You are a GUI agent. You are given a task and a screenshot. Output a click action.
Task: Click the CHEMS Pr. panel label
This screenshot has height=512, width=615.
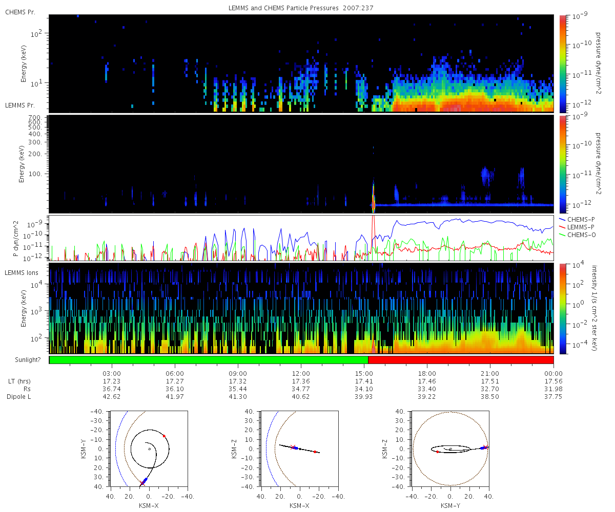click(20, 12)
